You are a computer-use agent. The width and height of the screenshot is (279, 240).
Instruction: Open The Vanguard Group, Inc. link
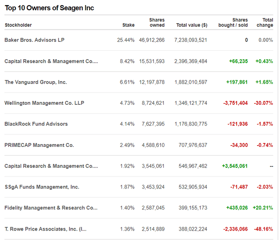coord(36,82)
